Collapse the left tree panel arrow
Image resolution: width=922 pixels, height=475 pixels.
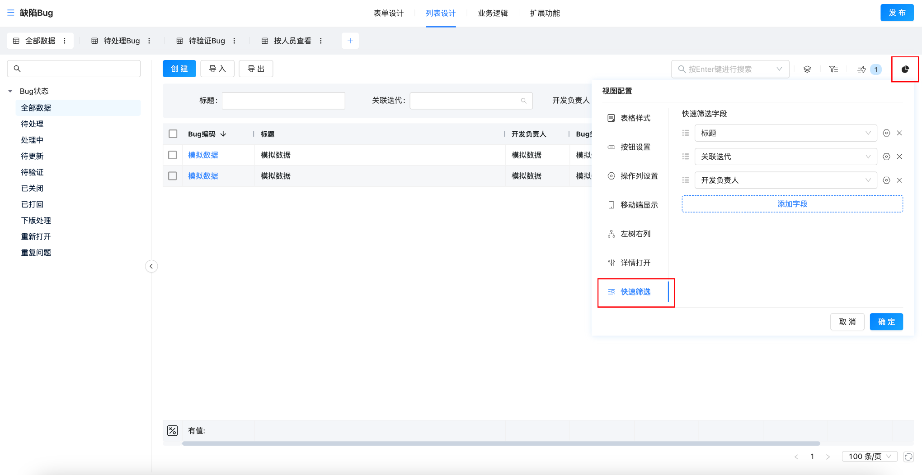click(151, 266)
